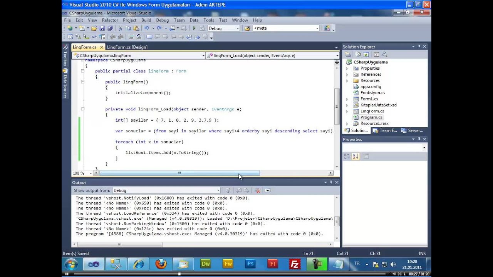Open the Debug configuration dropdown
This screenshot has height=277, width=493.
238,28
